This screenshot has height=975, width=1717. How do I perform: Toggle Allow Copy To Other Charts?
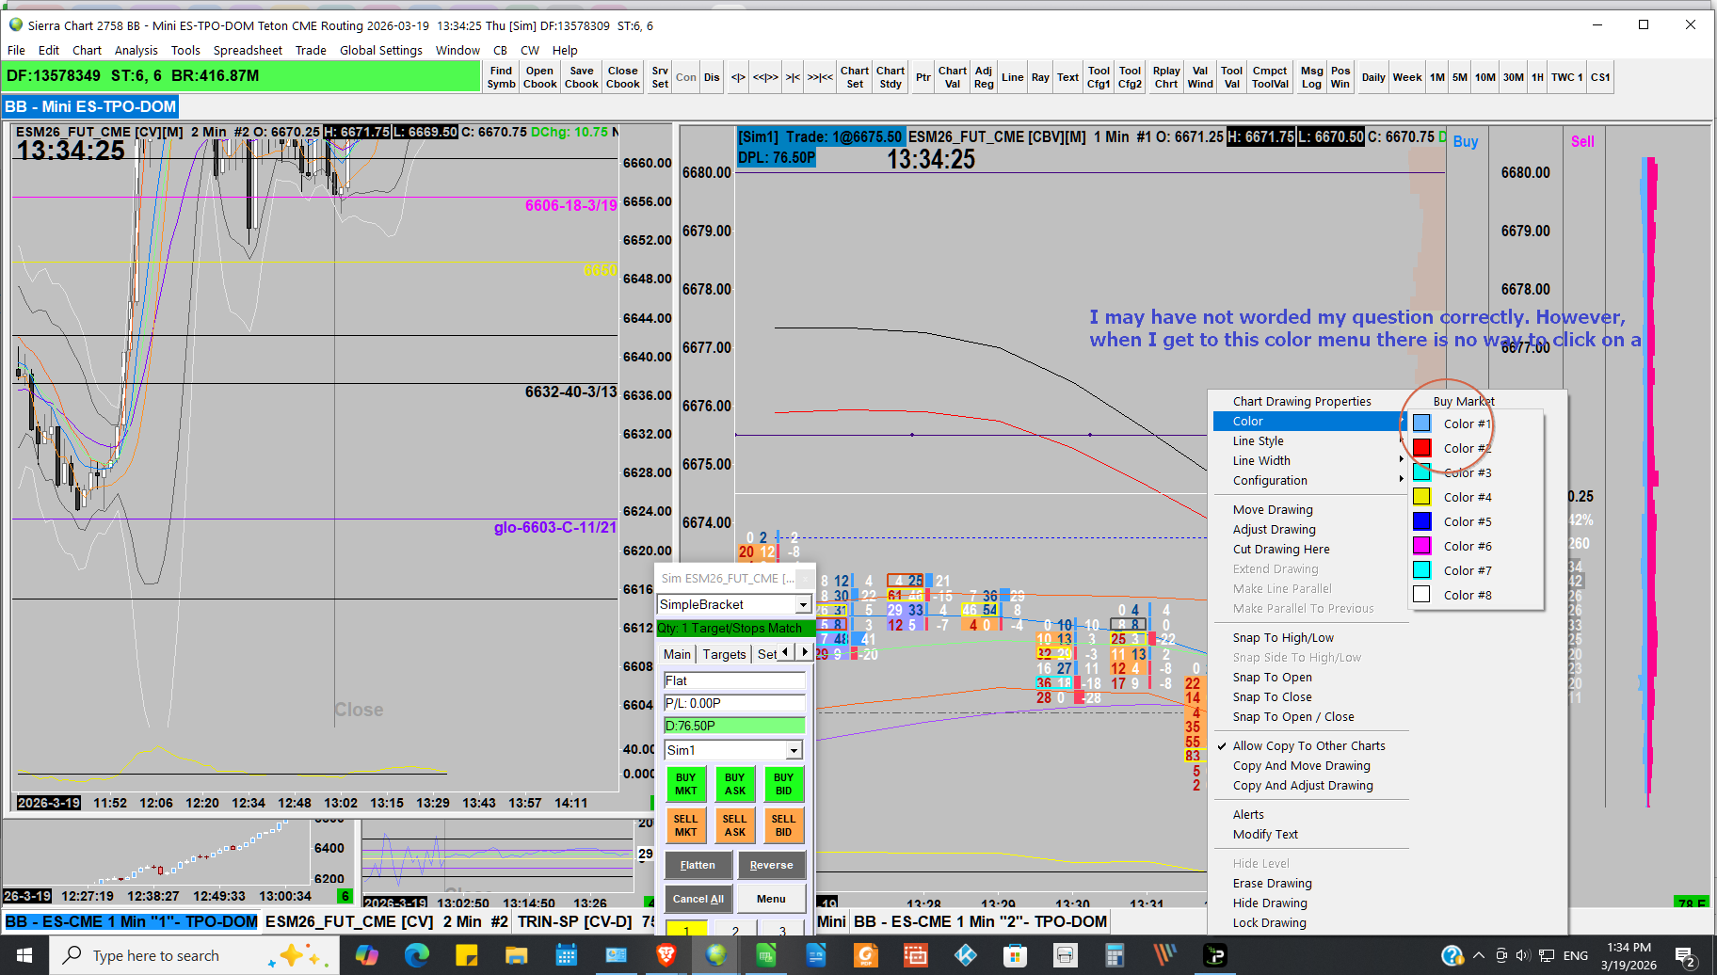pos(1309,746)
